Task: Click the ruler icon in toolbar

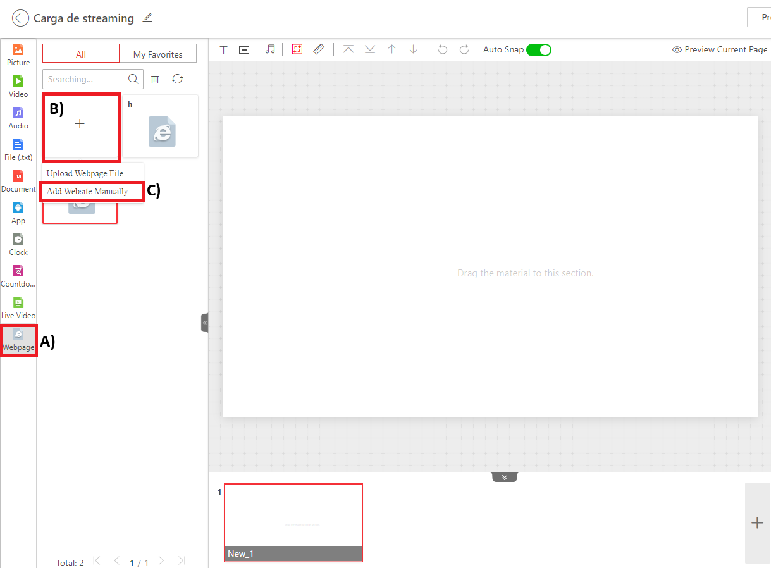Action: 319,49
